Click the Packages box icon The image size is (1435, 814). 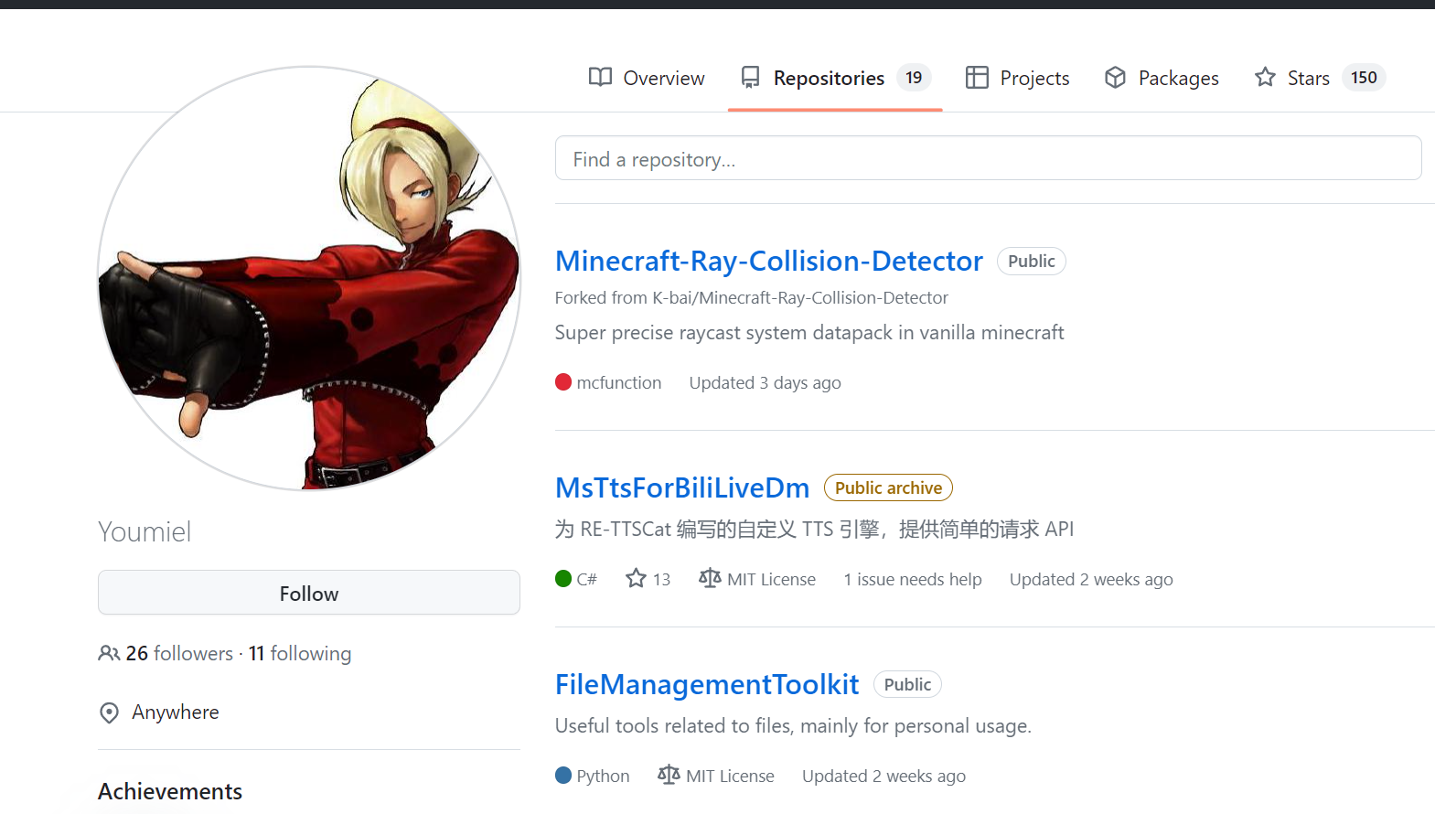click(1115, 78)
